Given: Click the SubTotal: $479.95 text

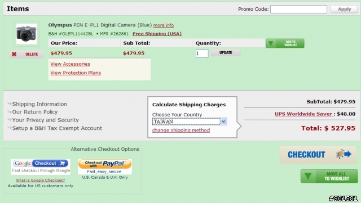Looking at the screenshot, I should click(x=331, y=102).
